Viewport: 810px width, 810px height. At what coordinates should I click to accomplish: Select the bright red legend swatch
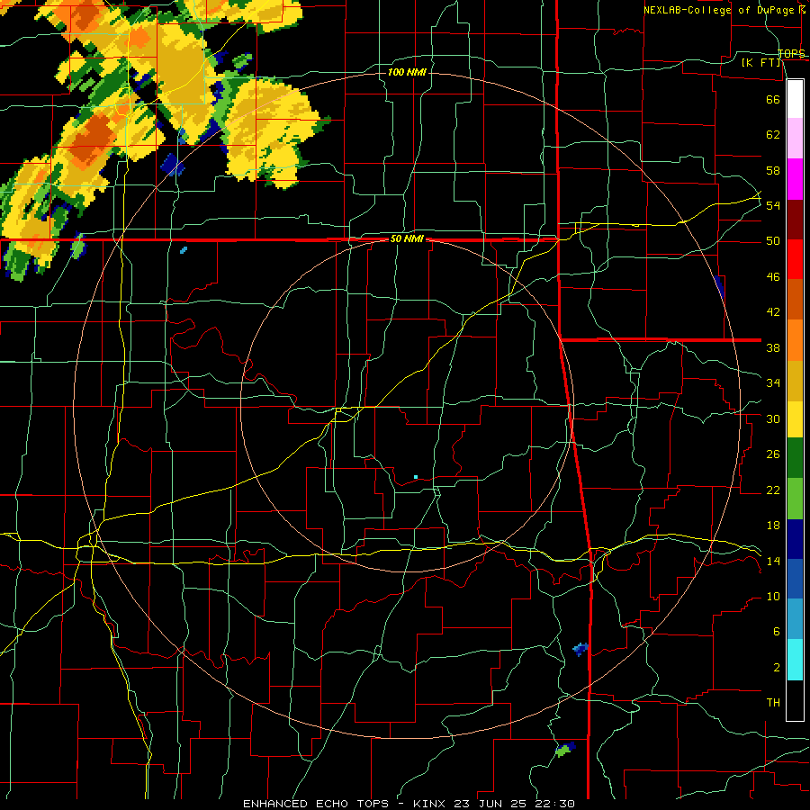tap(795, 259)
